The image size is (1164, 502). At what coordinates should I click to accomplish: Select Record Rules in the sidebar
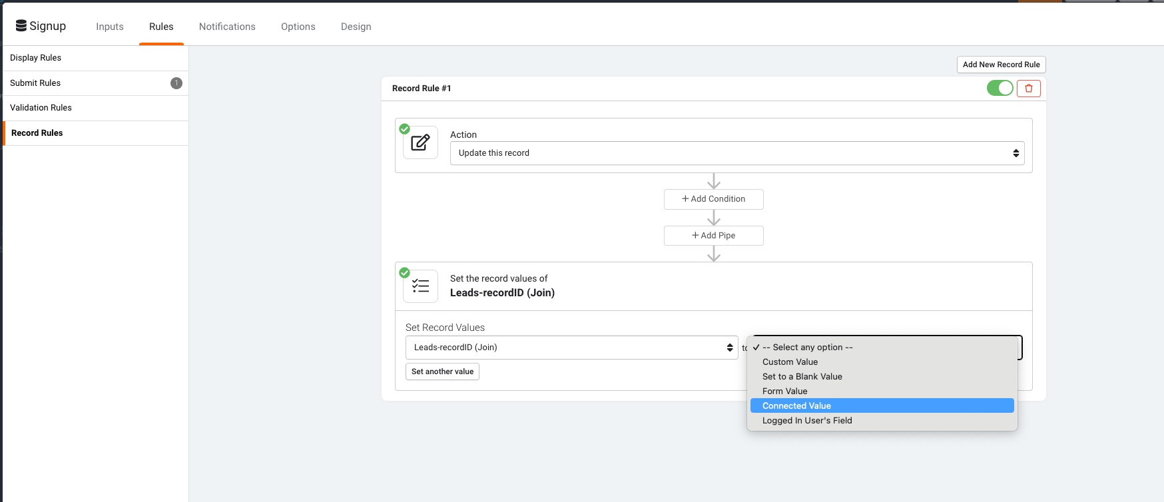point(96,133)
